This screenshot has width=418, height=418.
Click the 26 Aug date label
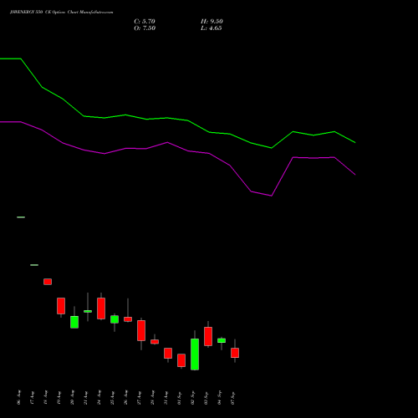coord(126,398)
